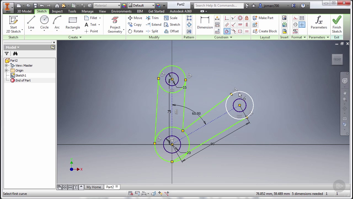Expand the Format panel dropdown

point(305,37)
